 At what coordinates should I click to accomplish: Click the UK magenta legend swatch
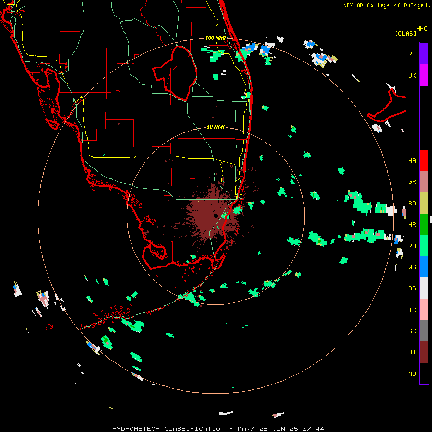[424, 75]
